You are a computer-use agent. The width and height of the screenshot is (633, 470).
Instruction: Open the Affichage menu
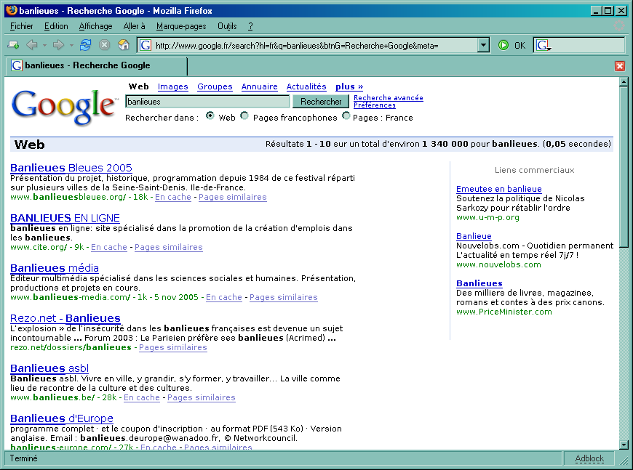click(x=95, y=26)
